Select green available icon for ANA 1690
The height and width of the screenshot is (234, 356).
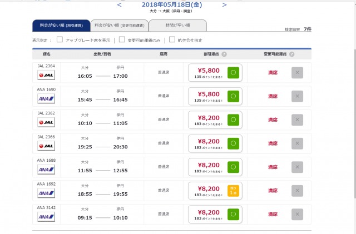coord(233,96)
